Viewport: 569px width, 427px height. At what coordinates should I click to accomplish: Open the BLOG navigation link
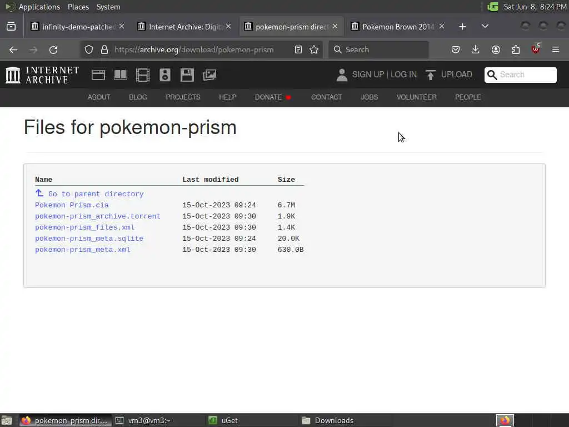(138, 97)
